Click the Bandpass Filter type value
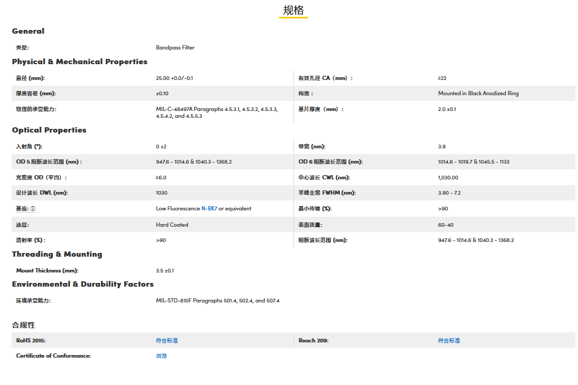The image size is (578, 385). [x=175, y=48]
